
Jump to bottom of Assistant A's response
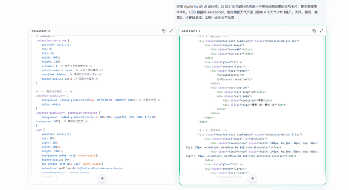point(102,178)
